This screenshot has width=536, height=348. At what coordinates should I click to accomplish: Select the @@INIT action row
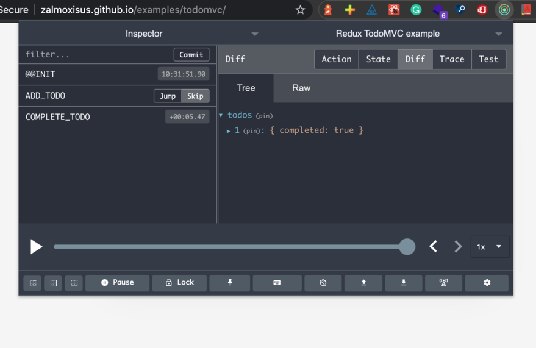point(118,74)
